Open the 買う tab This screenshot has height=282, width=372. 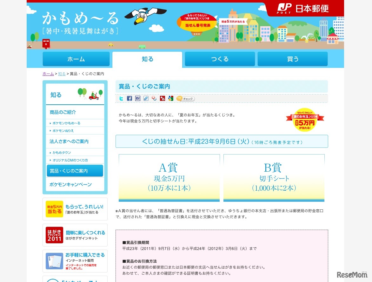point(293,59)
